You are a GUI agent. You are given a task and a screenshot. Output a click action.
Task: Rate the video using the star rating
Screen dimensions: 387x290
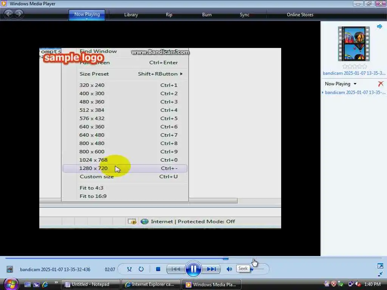pyautogui.click(x=354, y=66)
